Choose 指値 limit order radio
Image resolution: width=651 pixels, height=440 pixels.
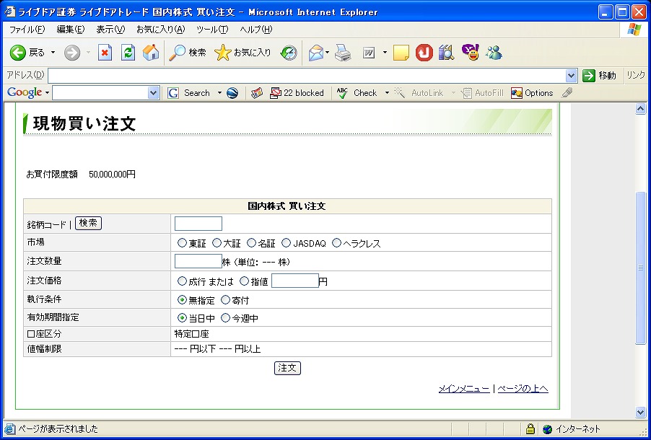point(245,281)
